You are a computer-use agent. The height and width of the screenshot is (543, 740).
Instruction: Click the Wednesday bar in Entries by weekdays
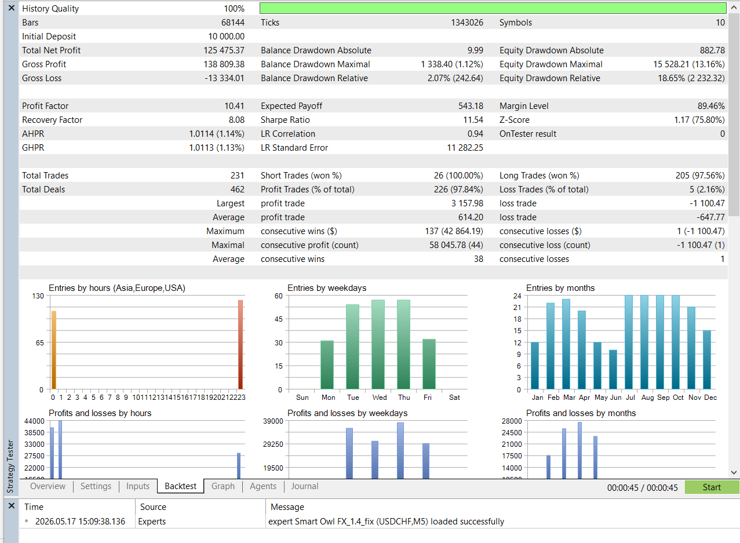378,344
